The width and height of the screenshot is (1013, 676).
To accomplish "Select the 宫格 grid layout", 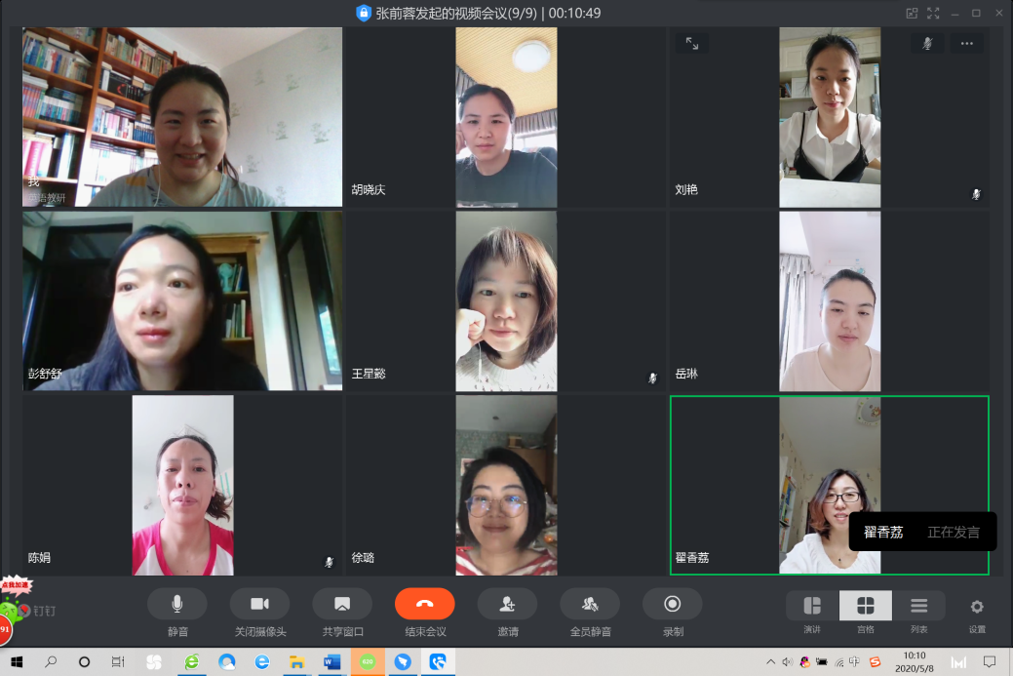I will (865, 606).
